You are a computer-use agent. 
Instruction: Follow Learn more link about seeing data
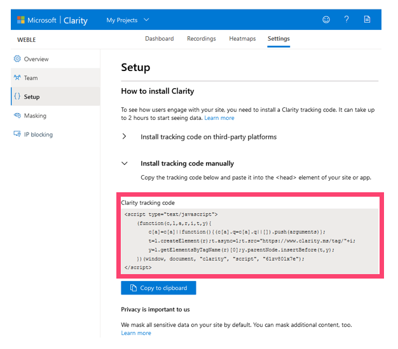pyautogui.click(x=219, y=118)
